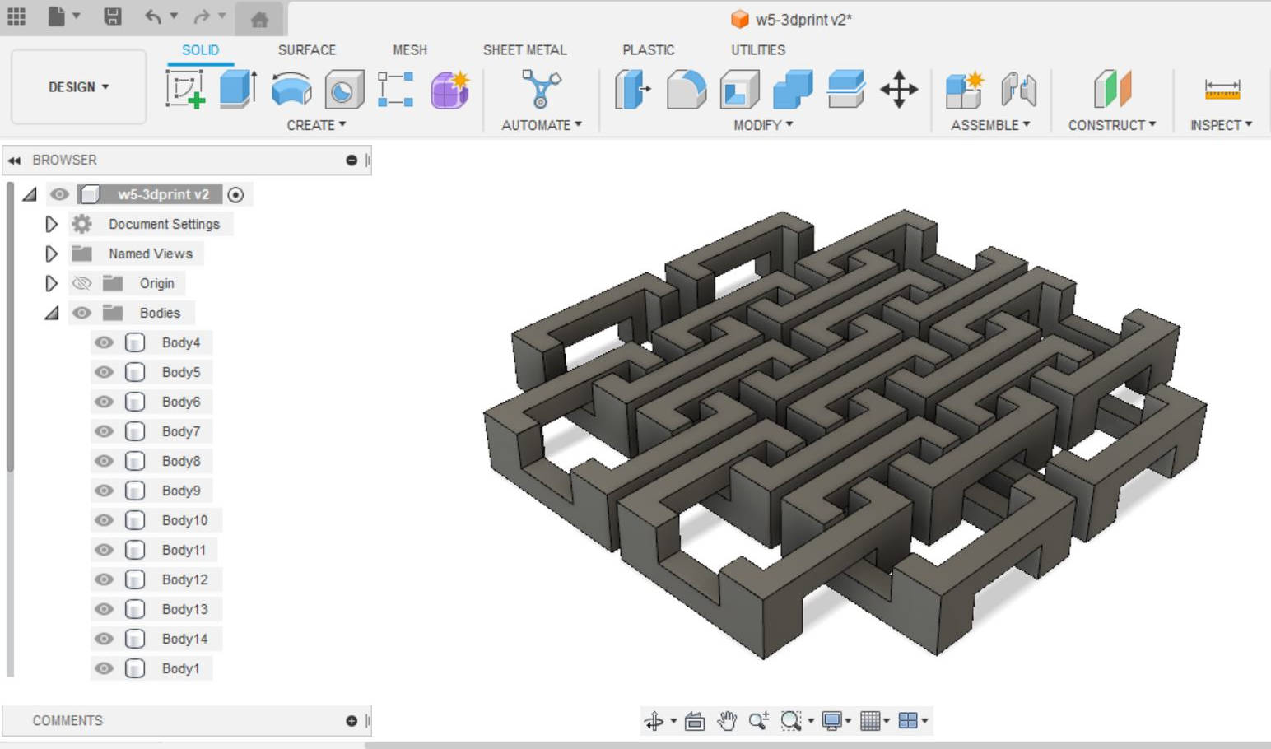Click the BROWSER panel minus button
The image size is (1271, 749).
point(352,160)
